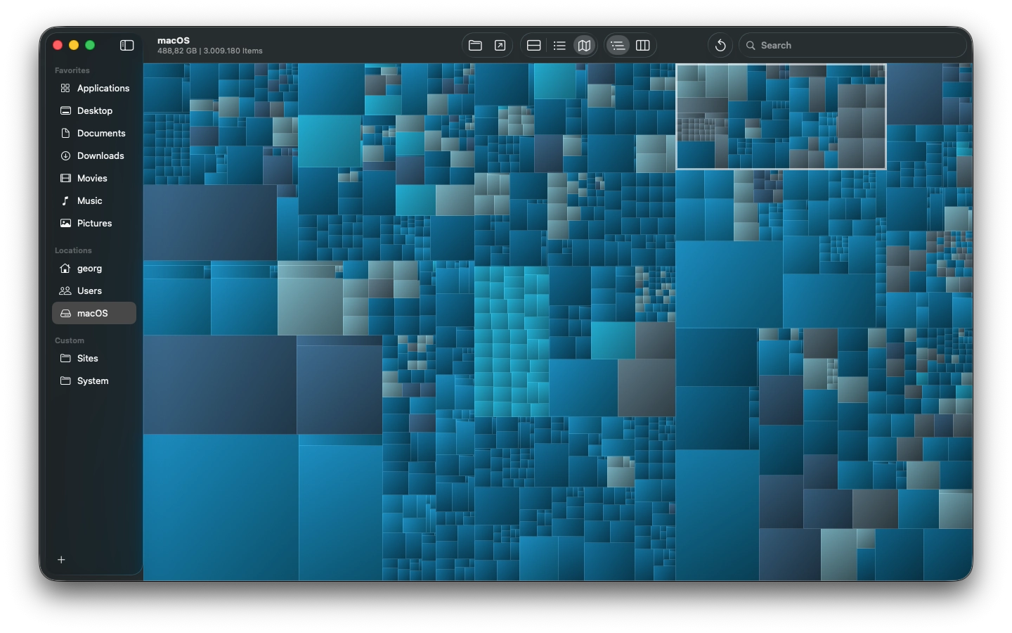This screenshot has height=633, width=1012.
Task: Open Applications in the sidebar
Action: click(x=94, y=88)
